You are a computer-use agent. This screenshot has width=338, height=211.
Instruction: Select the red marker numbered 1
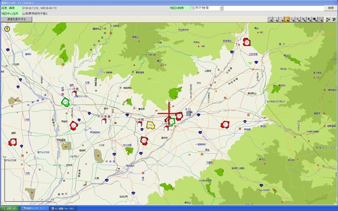tap(225, 124)
